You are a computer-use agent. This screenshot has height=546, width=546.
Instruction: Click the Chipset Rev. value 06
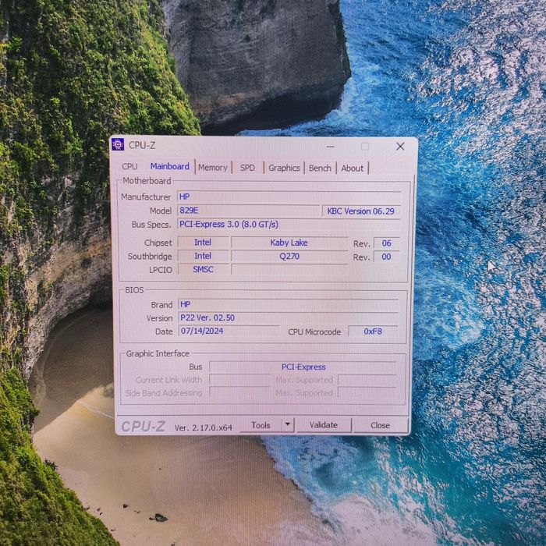click(x=387, y=243)
